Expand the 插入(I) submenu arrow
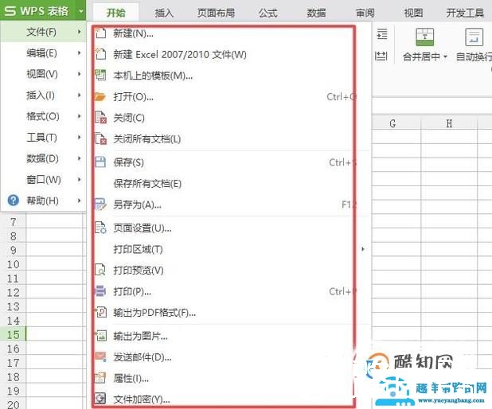492x409 pixels. tap(79, 95)
